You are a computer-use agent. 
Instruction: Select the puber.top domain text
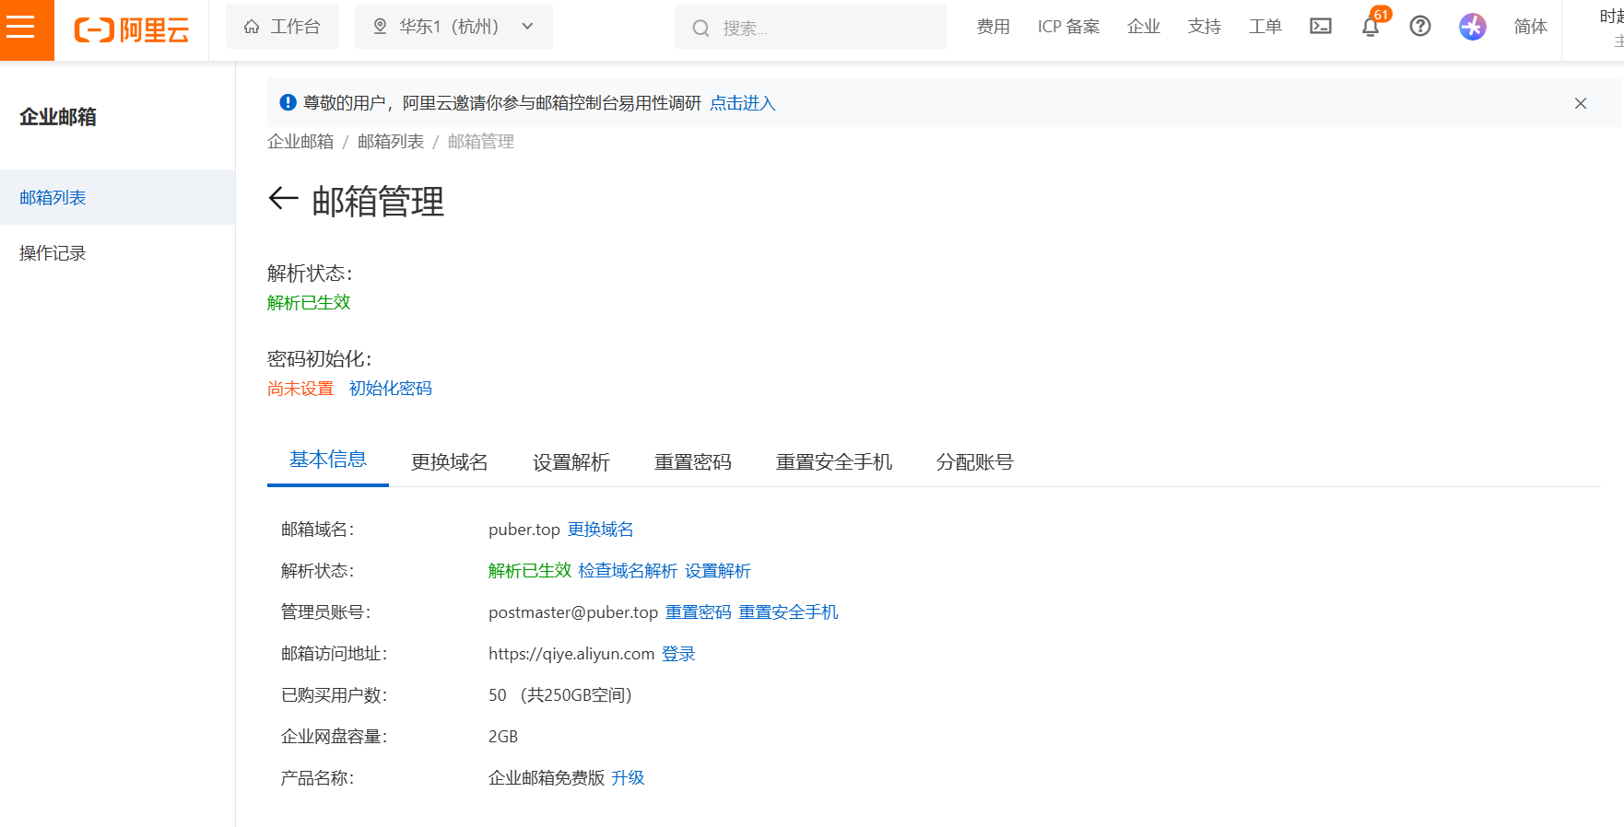tap(524, 529)
